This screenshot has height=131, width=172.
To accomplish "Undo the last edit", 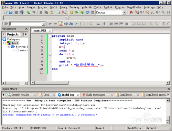I will pyautogui.click(x=29, y=12).
